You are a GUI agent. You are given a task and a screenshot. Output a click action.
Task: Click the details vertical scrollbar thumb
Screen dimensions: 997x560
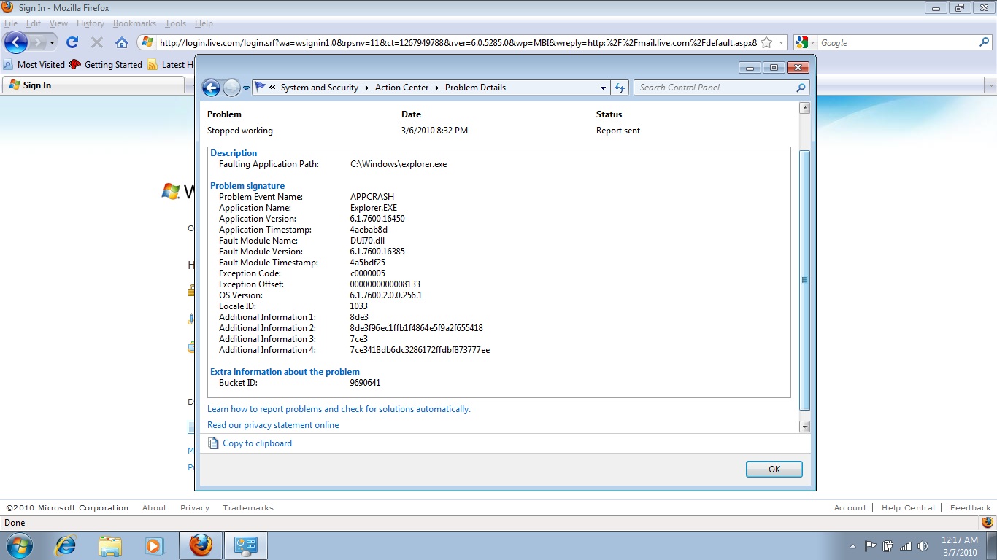coord(804,280)
